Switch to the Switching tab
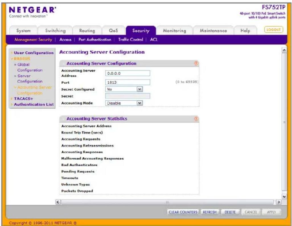Screen dimensions: 292x226 click(x=55, y=31)
